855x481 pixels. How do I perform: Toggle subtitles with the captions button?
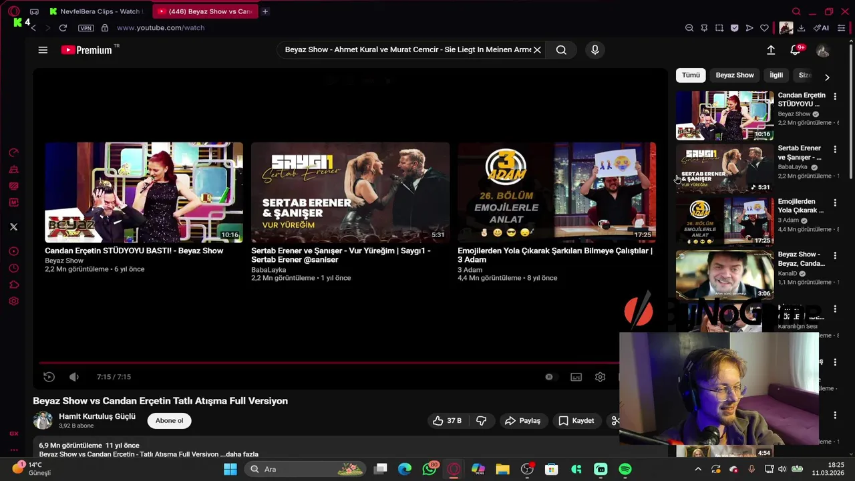point(576,377)
